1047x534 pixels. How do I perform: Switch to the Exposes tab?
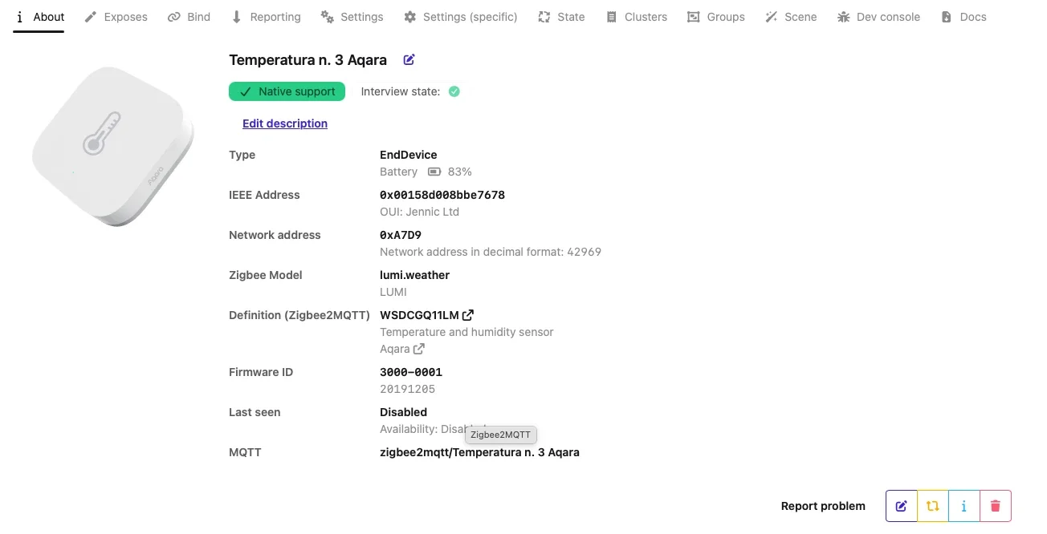116,17
